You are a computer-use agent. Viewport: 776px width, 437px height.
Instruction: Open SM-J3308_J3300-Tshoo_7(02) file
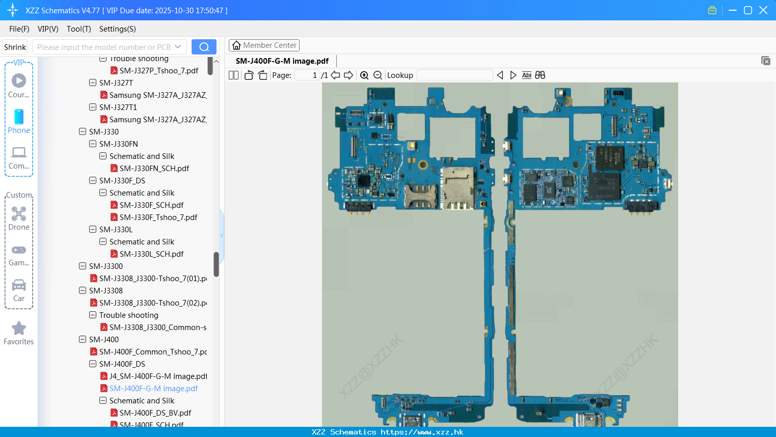tap(152, 303)
